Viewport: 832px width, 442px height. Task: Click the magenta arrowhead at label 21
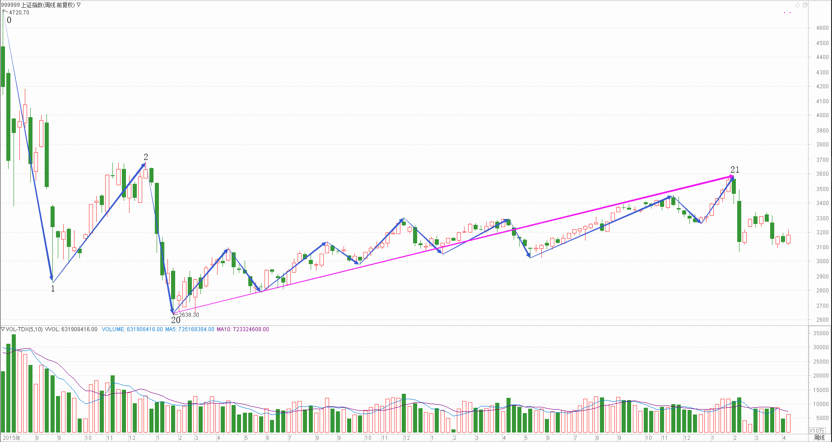tap(731, 177)
